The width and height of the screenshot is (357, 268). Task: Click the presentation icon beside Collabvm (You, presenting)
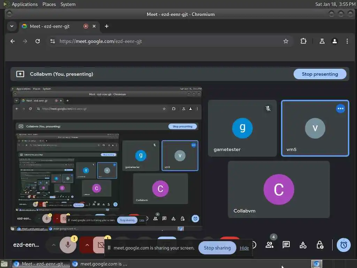pyautogui.click(x=20, y=74)
